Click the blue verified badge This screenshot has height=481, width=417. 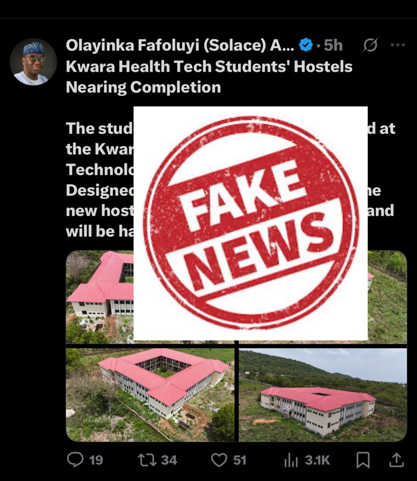coord(306,45)
